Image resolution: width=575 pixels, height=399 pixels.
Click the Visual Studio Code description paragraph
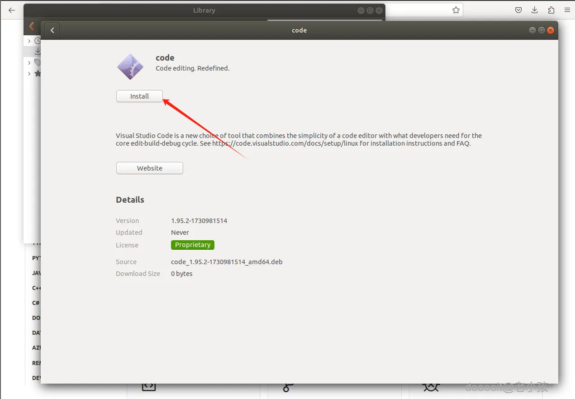point(299,139)
